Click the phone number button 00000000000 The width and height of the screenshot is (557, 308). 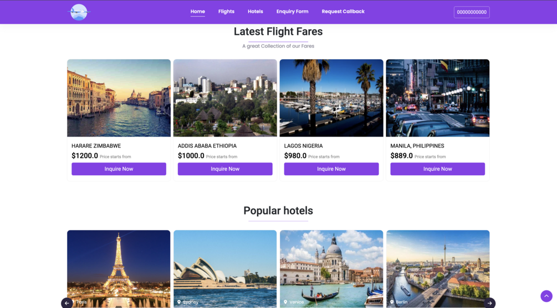[x=472, y=12]
